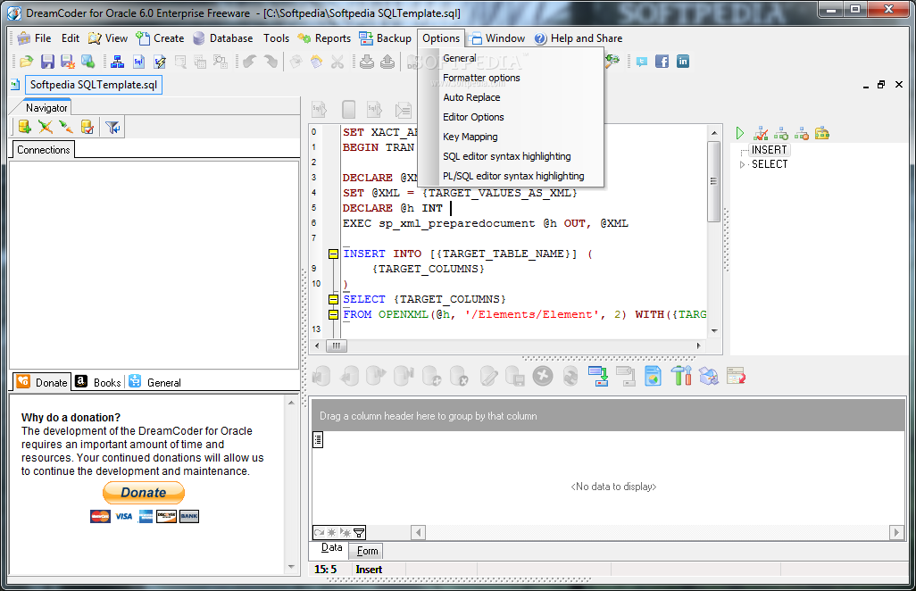The height and width of the screenshot is (591, 916).
Task: Open the blue network diagram icon in toolbar
Action: (118, 62)
